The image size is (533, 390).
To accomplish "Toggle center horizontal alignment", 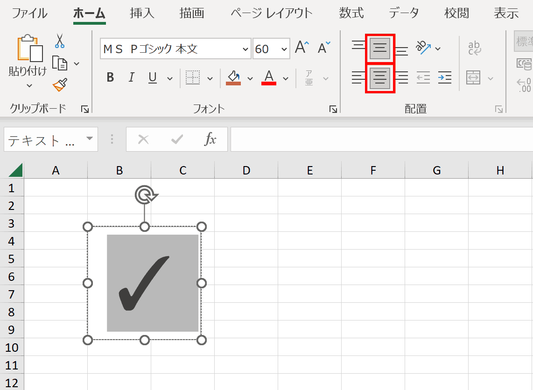I will (x=380, y=78).
